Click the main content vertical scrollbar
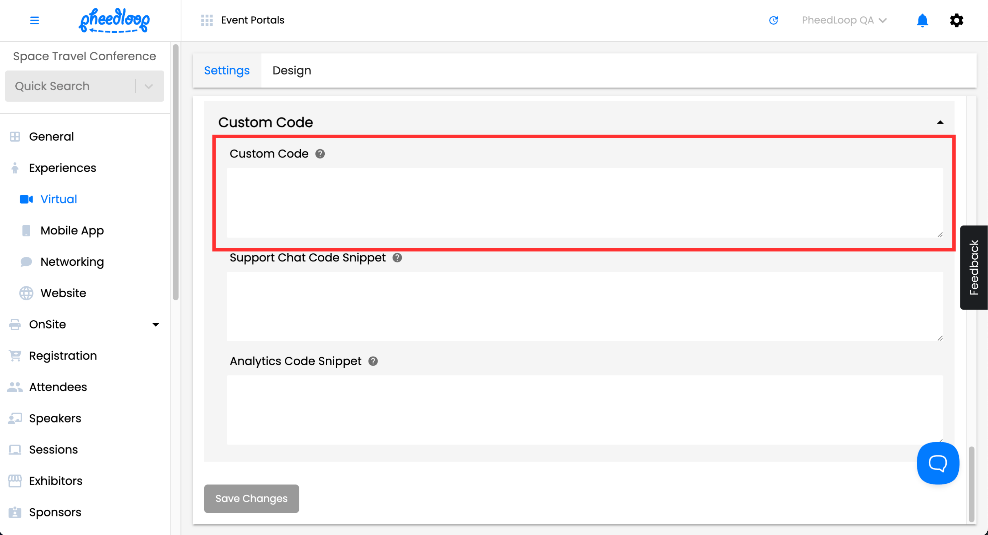Image resolution: width=988 pixels, height=535 pixels. (x=971, y=484)
